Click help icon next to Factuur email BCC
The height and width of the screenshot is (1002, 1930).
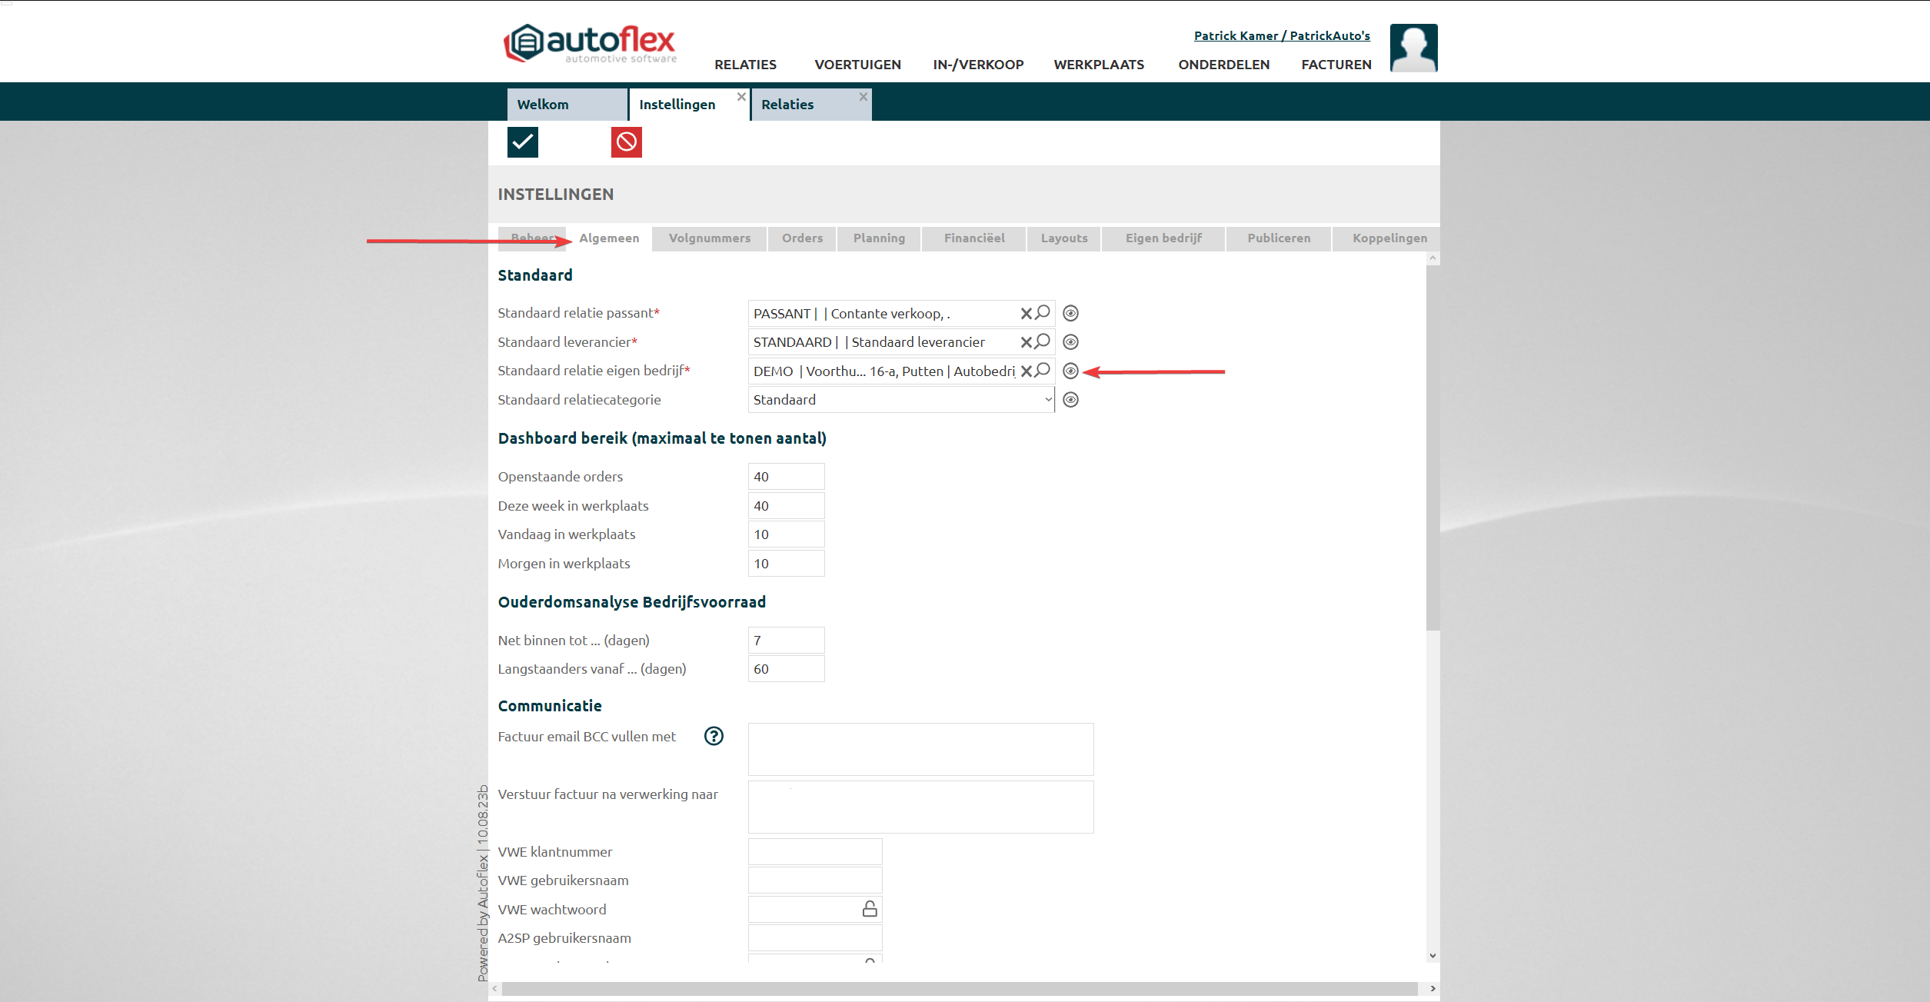point(714,737)
